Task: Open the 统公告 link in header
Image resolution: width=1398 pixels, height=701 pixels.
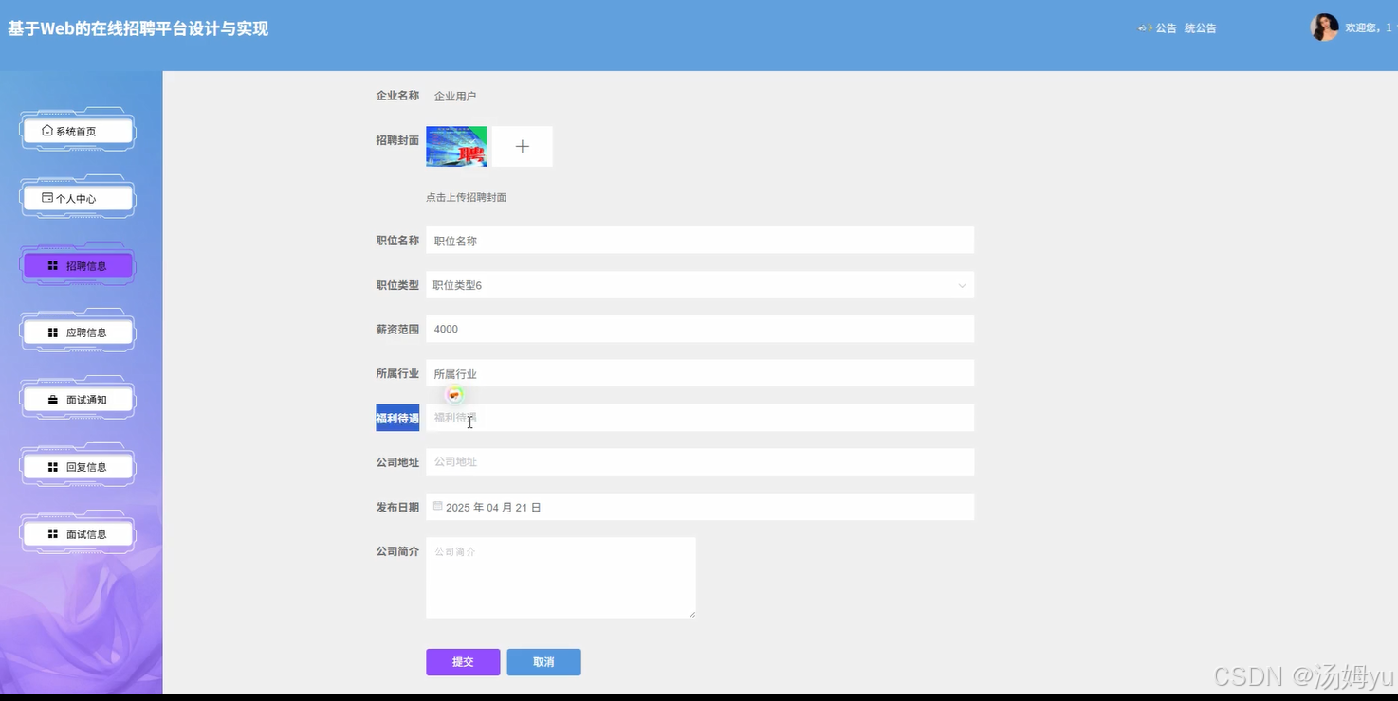Action: pos(1200,28)
